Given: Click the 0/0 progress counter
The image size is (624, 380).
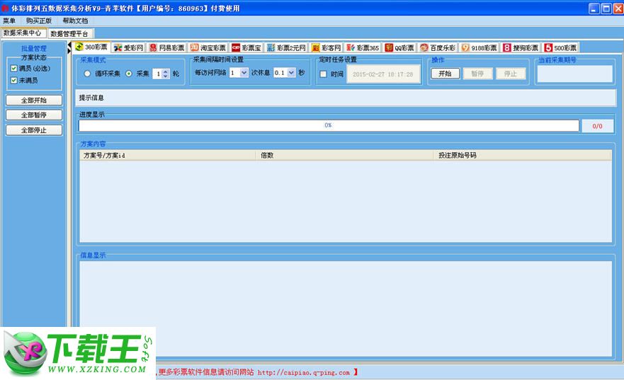Looking at the screenshot, I should tap(597, 126).
